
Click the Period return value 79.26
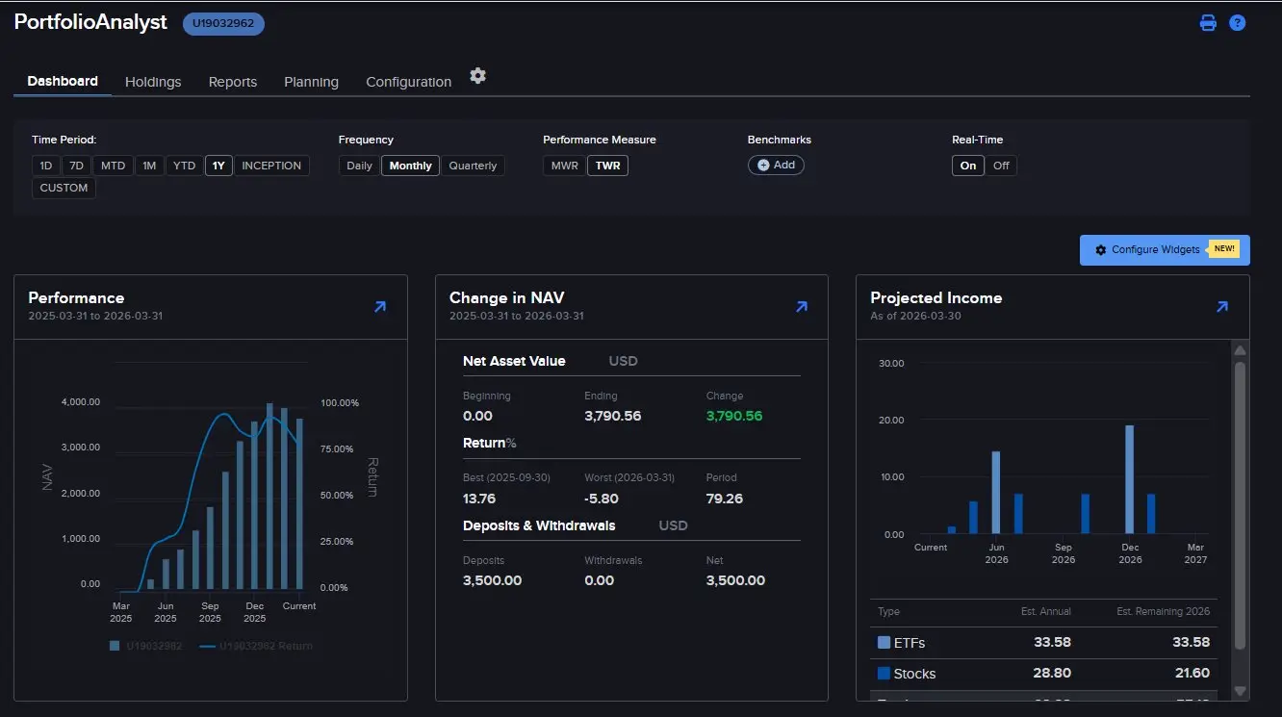[725, 499]
